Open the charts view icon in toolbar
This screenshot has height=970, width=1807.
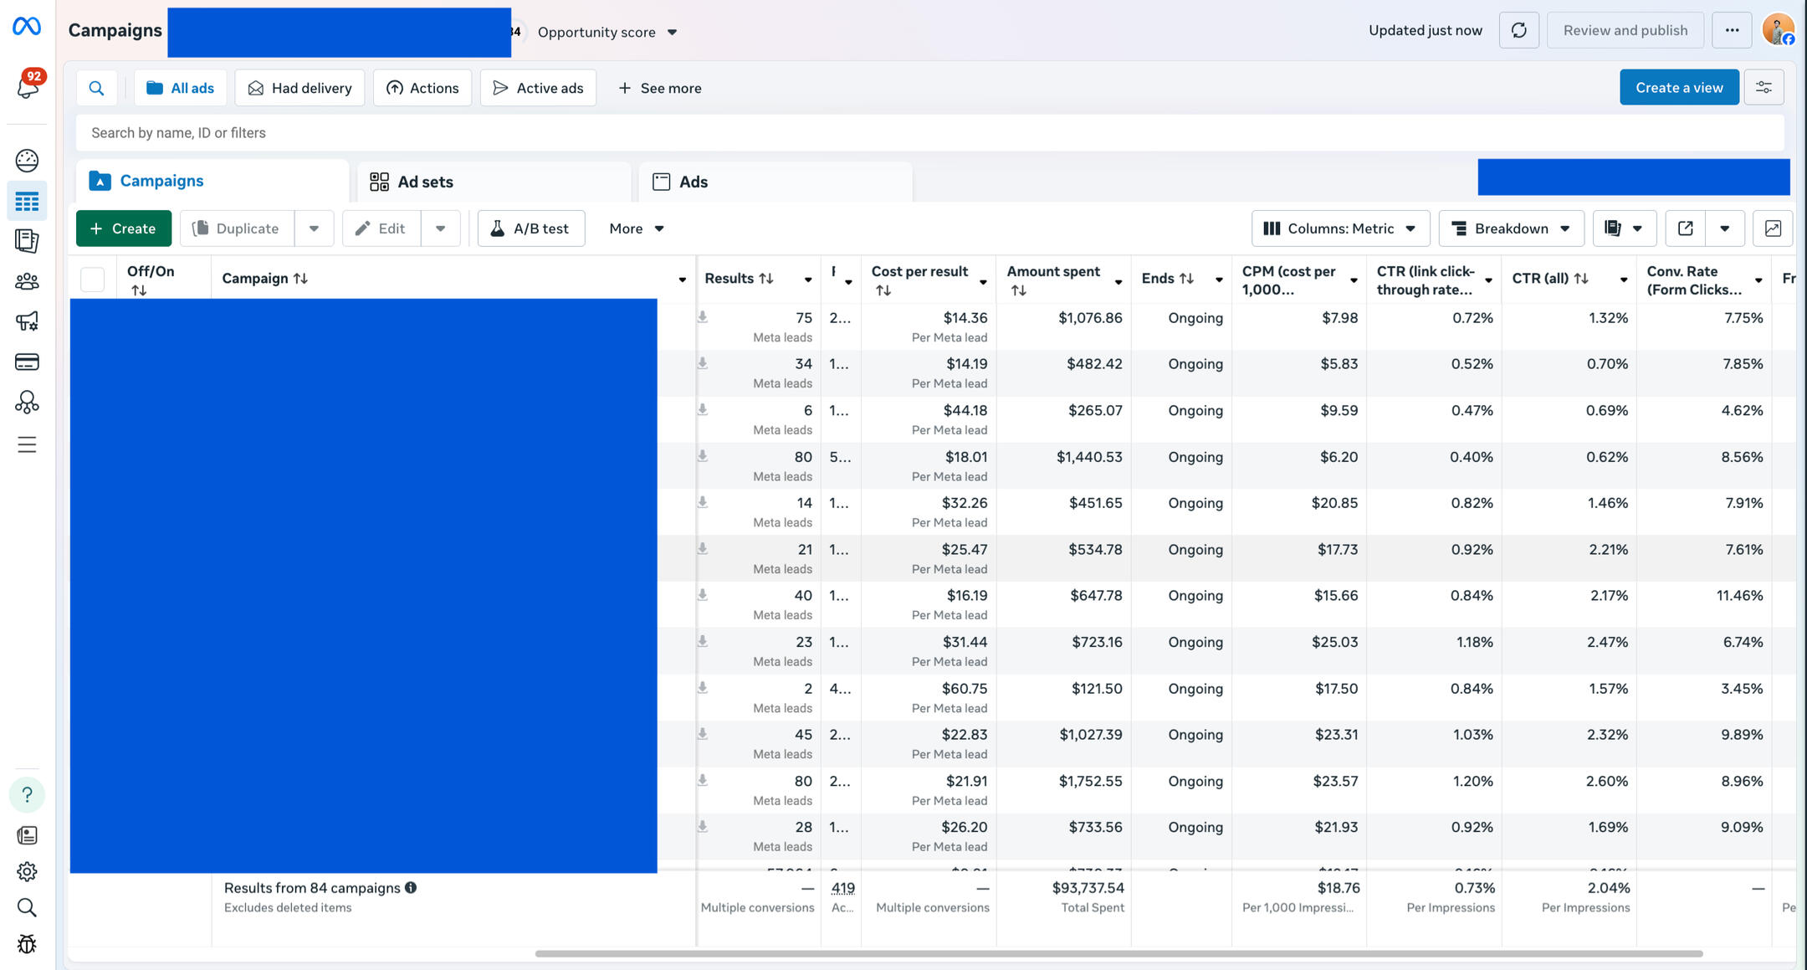1773,228
